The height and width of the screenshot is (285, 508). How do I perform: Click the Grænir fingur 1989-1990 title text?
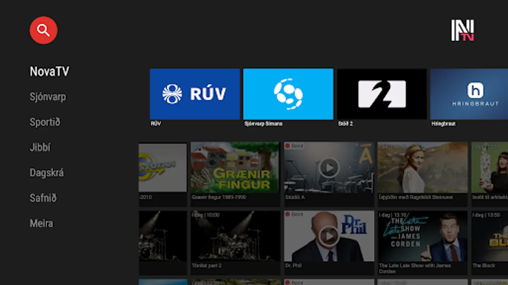point(219,197)
